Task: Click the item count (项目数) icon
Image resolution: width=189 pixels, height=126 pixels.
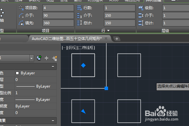Action: click(x=21, y=8)
